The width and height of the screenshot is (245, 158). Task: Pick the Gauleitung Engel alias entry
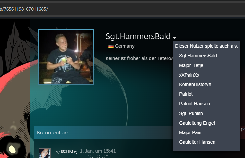(x=197, y=123)
